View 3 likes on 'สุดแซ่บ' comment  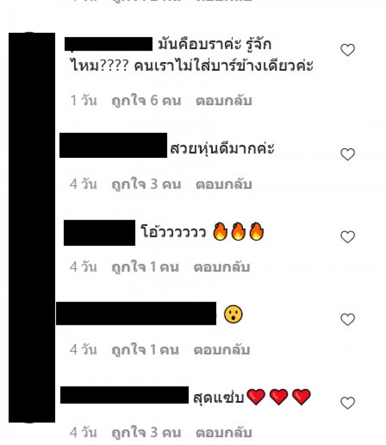146,432
